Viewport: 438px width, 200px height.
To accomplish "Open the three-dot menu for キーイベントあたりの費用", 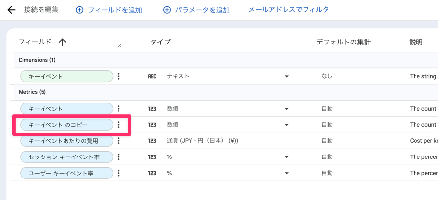I will (119, 141).
